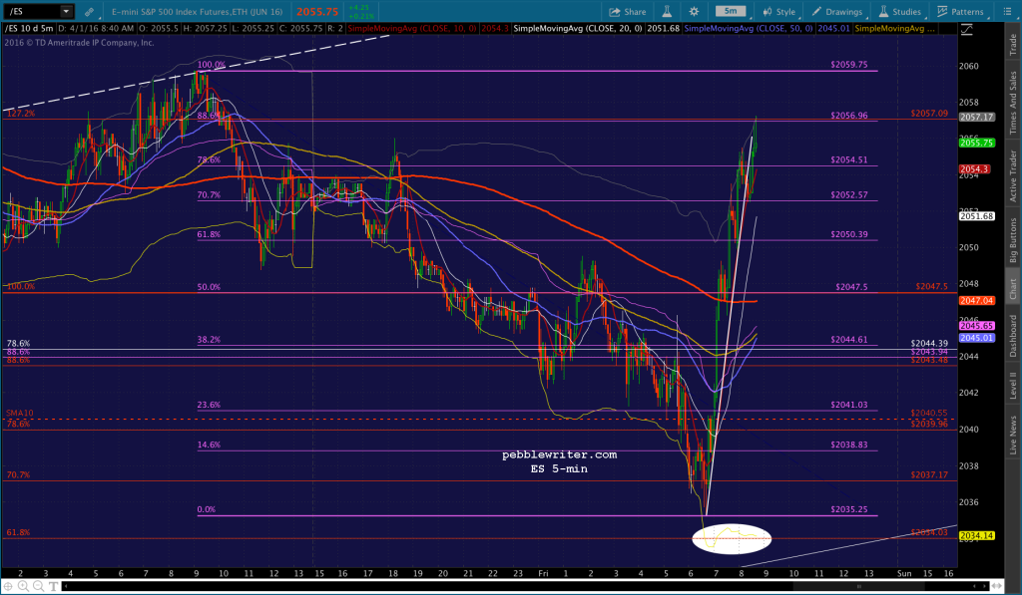Click the chart scale icon above price axis
This screenshot has height=595, width=1022.
click(966, 29)
